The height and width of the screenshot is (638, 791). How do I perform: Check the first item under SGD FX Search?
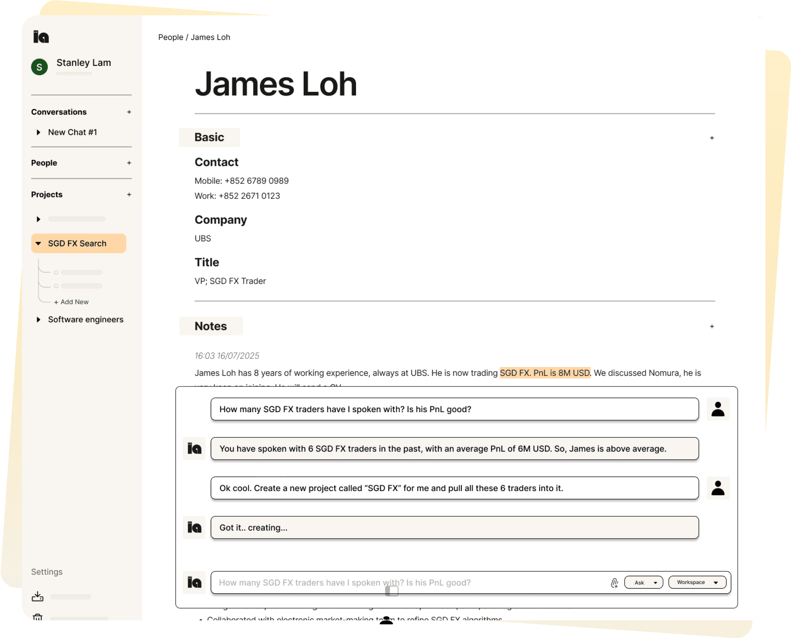point(56,272)
